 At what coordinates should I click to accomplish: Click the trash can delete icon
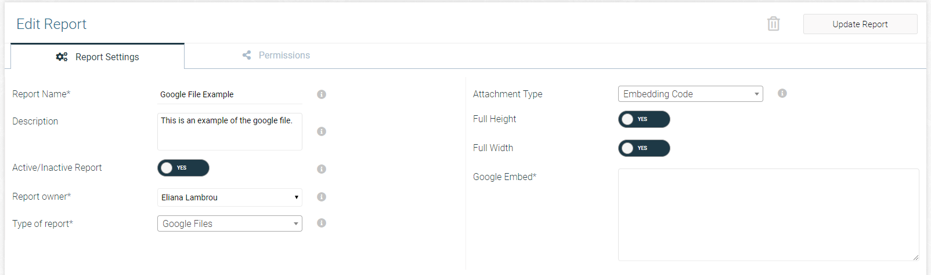[773, 24]
